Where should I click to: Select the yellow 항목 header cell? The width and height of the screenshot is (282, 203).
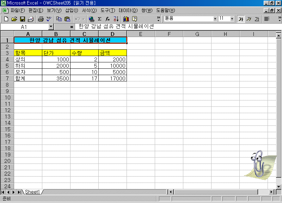28,53
